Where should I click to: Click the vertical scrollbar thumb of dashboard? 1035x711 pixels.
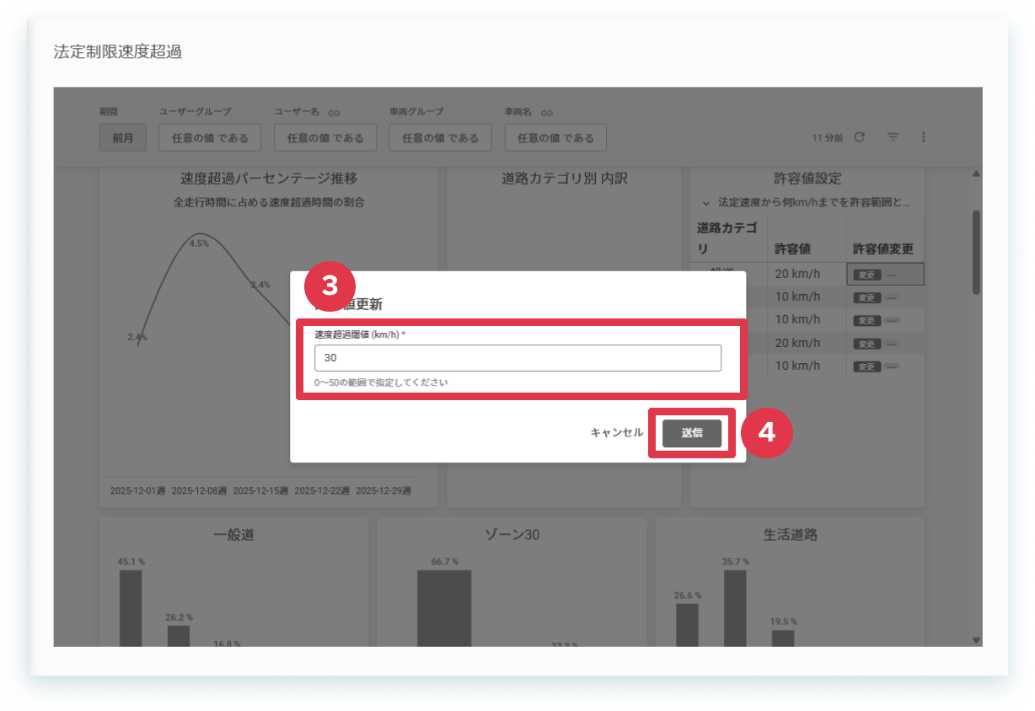click(976, 252)
